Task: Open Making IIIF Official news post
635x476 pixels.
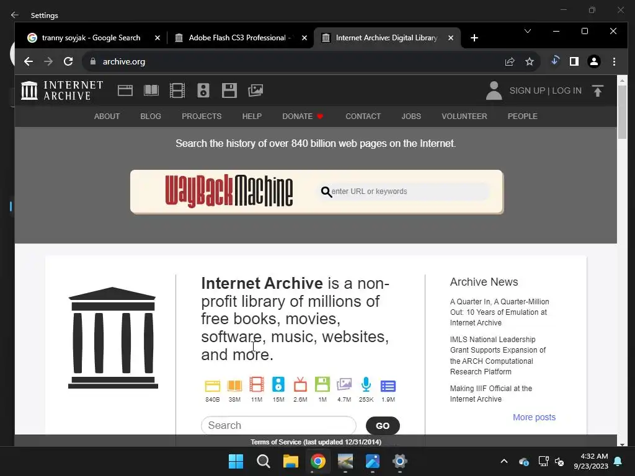Action: coord(491,394)
